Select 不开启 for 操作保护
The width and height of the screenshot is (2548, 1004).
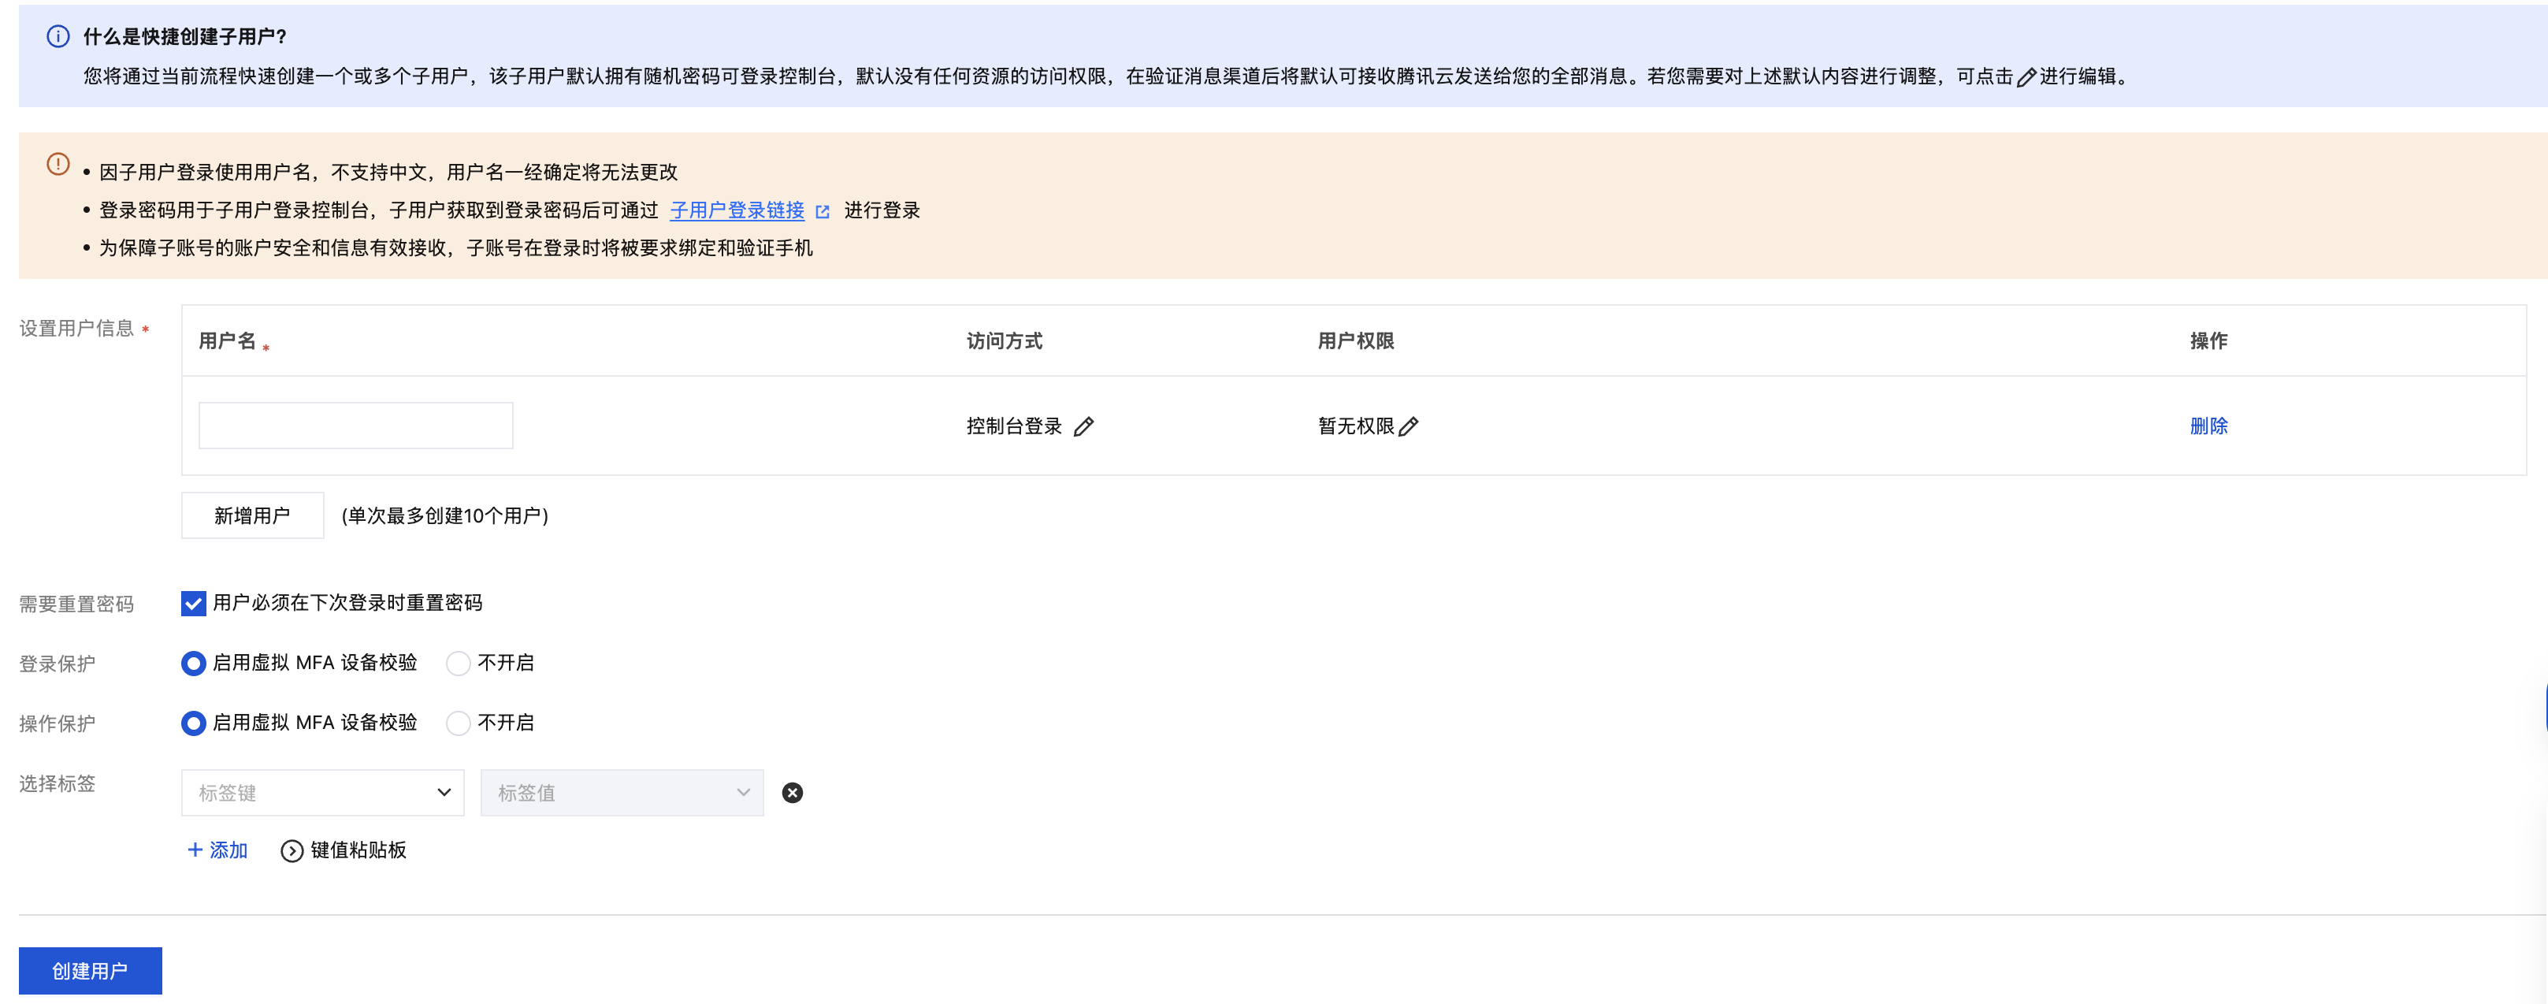pyautogui.click(x=458, y=722)
